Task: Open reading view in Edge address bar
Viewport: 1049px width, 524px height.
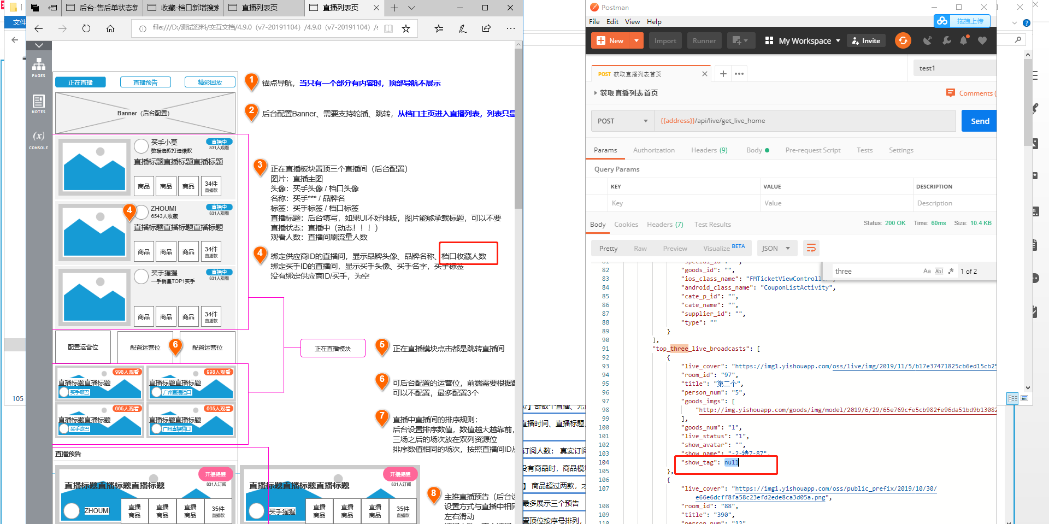Action: pos(388,28)
